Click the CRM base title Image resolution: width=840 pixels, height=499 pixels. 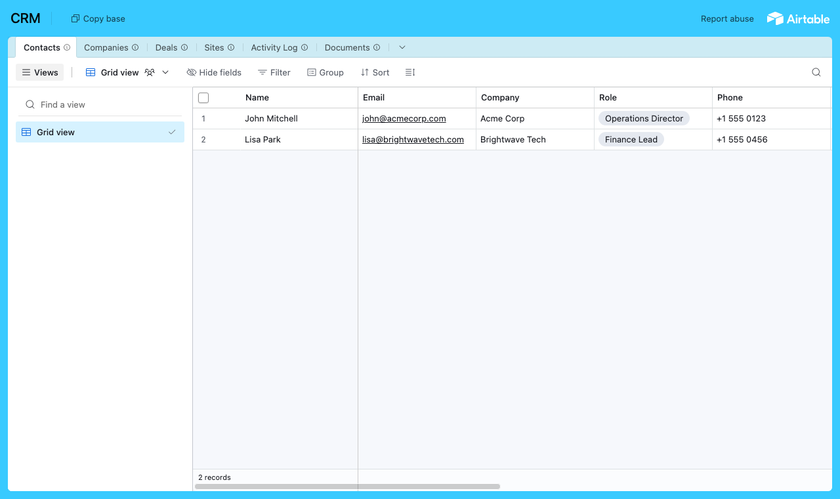tap(26, 18)
